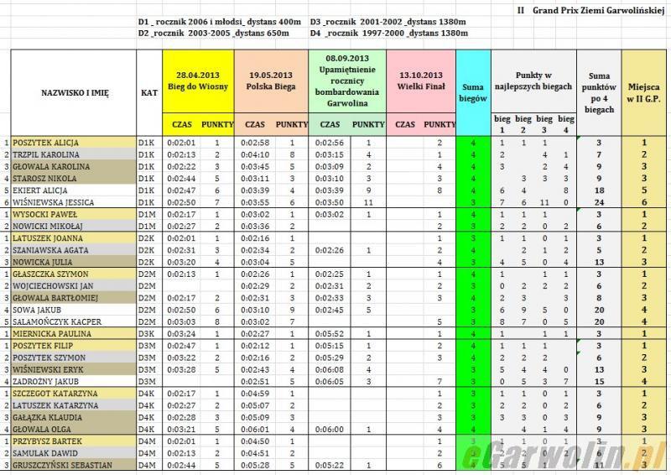Click the cell NOWICKA JULIA
Screen dimensions: 671x475
point(74,262)
